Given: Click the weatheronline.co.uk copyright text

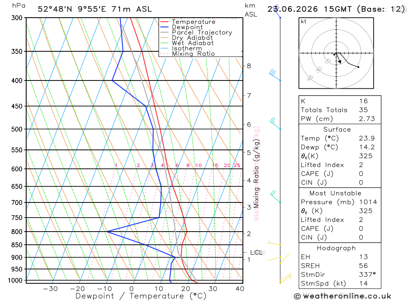Looking at the screenshot, I should pyautogui.click(x=342, y=296).
